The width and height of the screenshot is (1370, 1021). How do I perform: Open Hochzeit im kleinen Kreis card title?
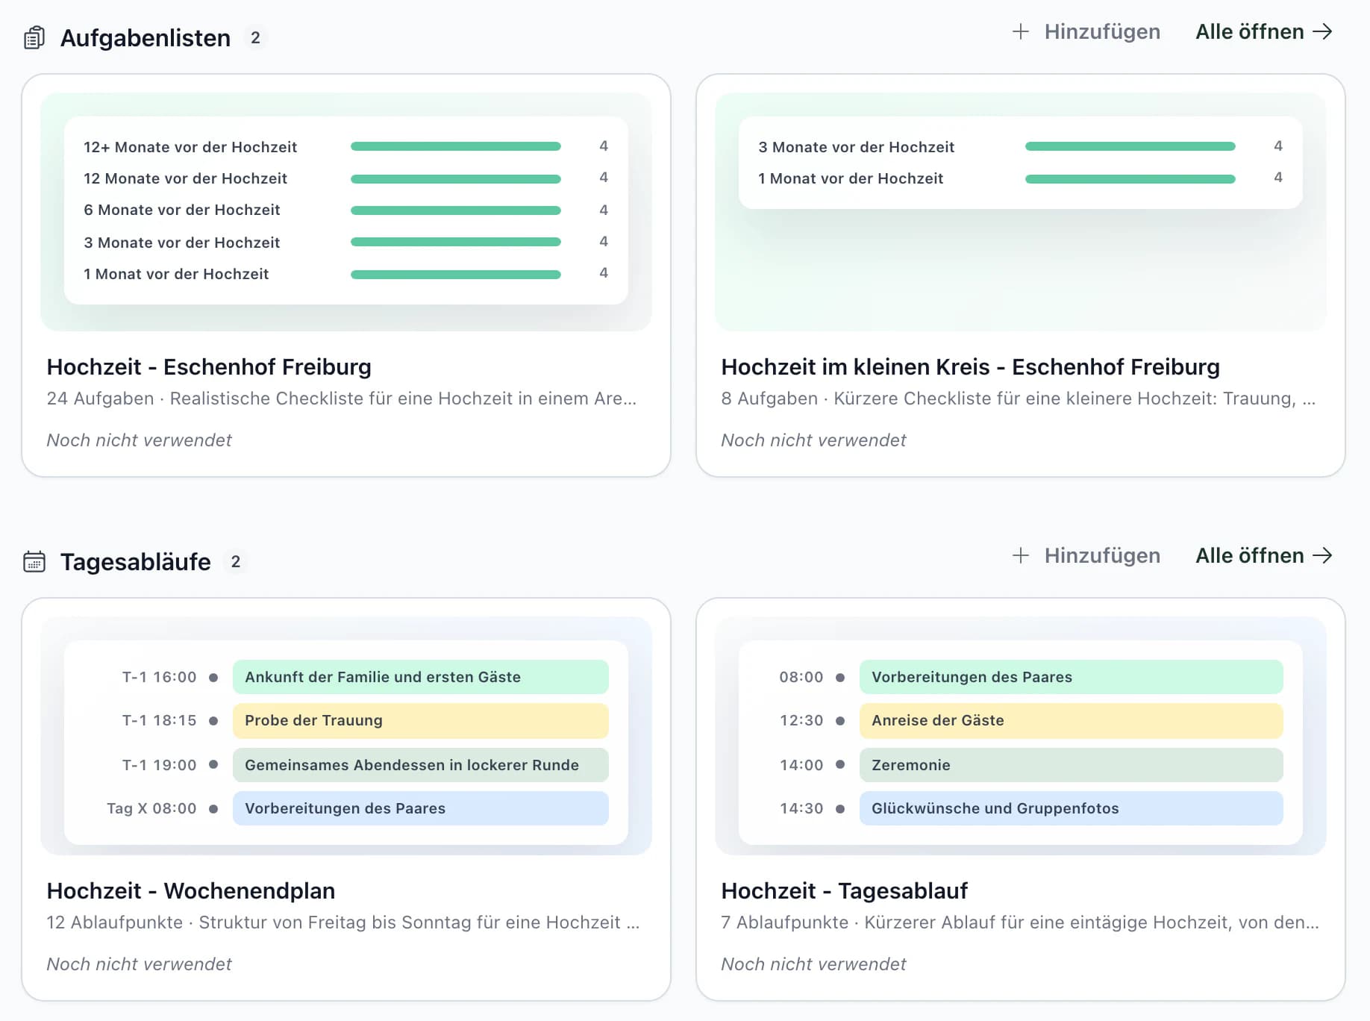(970, 366)
